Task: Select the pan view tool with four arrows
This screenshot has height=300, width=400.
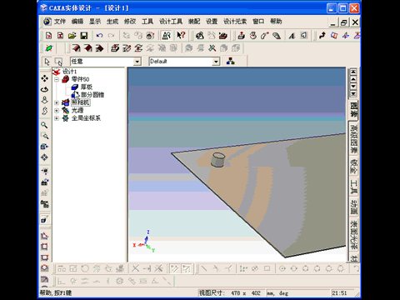Action: point(44,78)
